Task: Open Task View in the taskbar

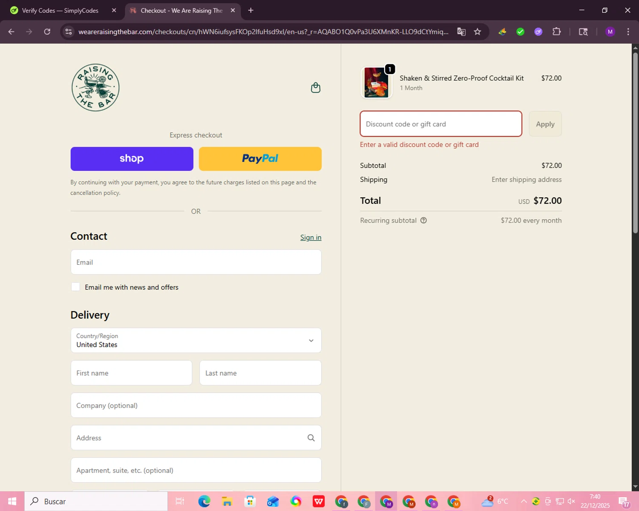Action: pos(180,501)
